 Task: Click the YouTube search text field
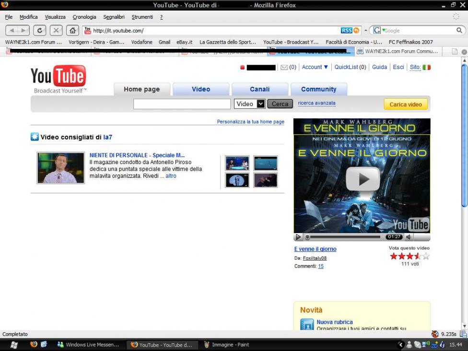(x=182, y=104)
